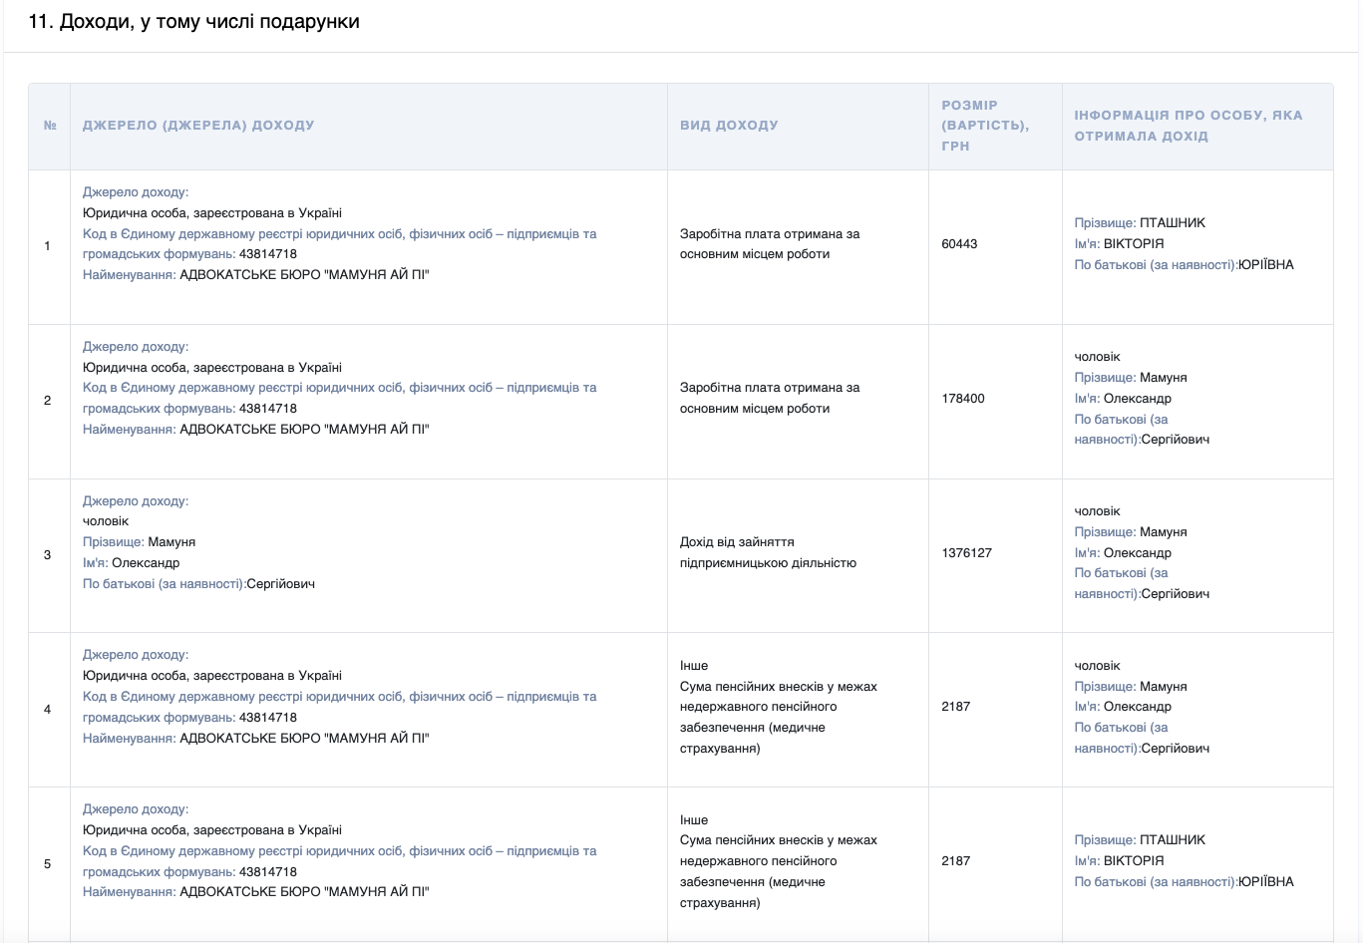Click the "№" column header
Image resolution: width=1363 pixels, height=943 pixels.
50,126
